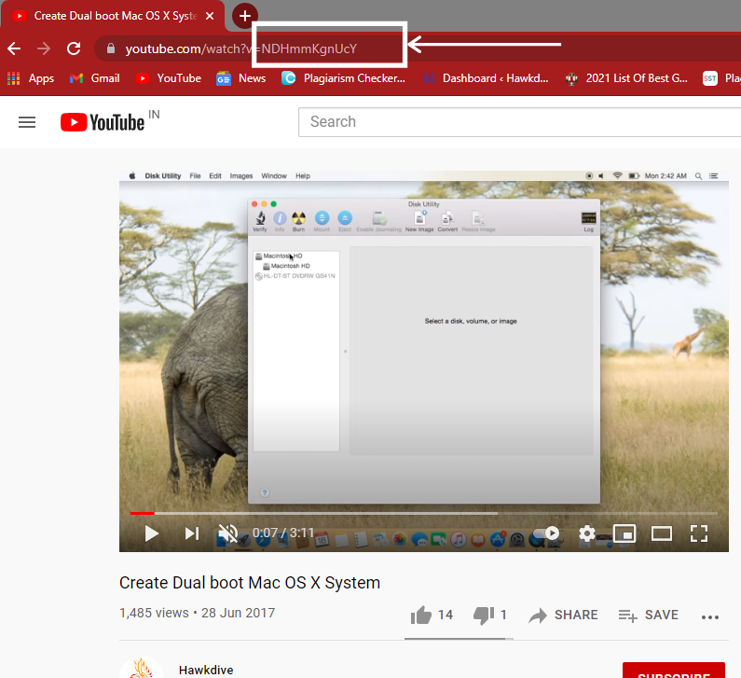Unmute the video sound
Screen dimensions: 741x678
(x=228, y=533)
